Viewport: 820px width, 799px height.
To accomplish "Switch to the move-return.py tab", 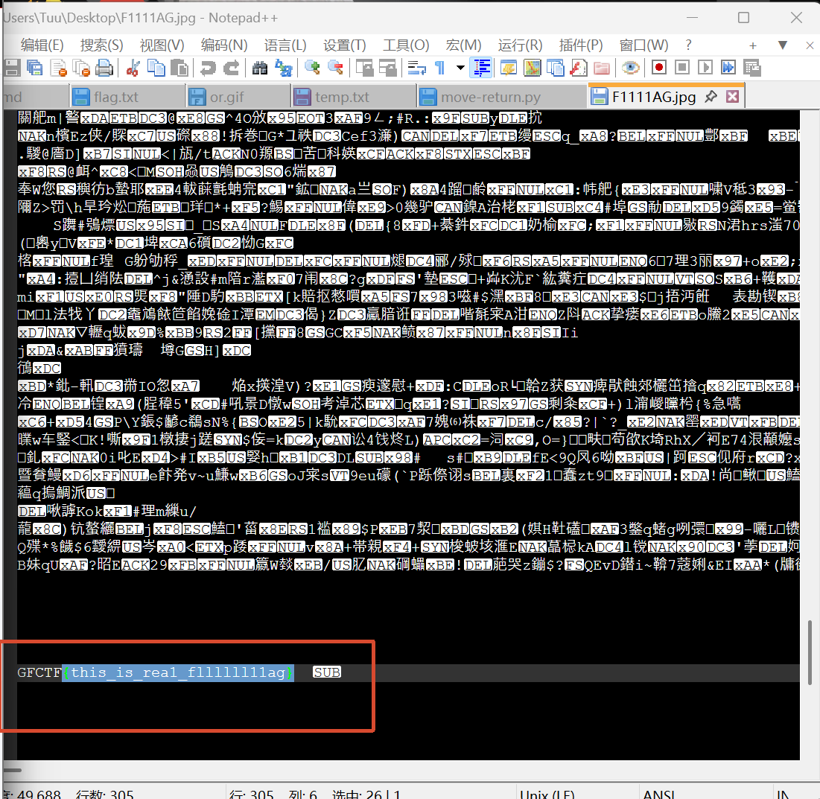I will click(x=501, y=97).
